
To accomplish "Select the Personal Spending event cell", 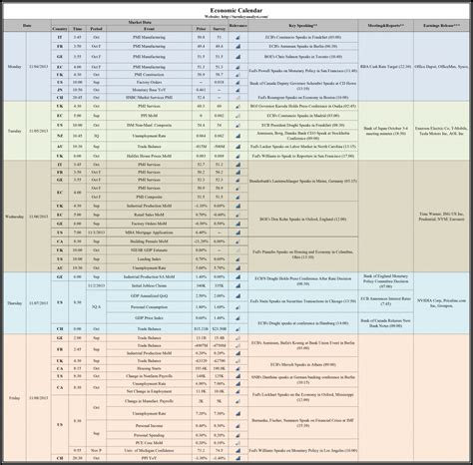I will tap(149, 435).
